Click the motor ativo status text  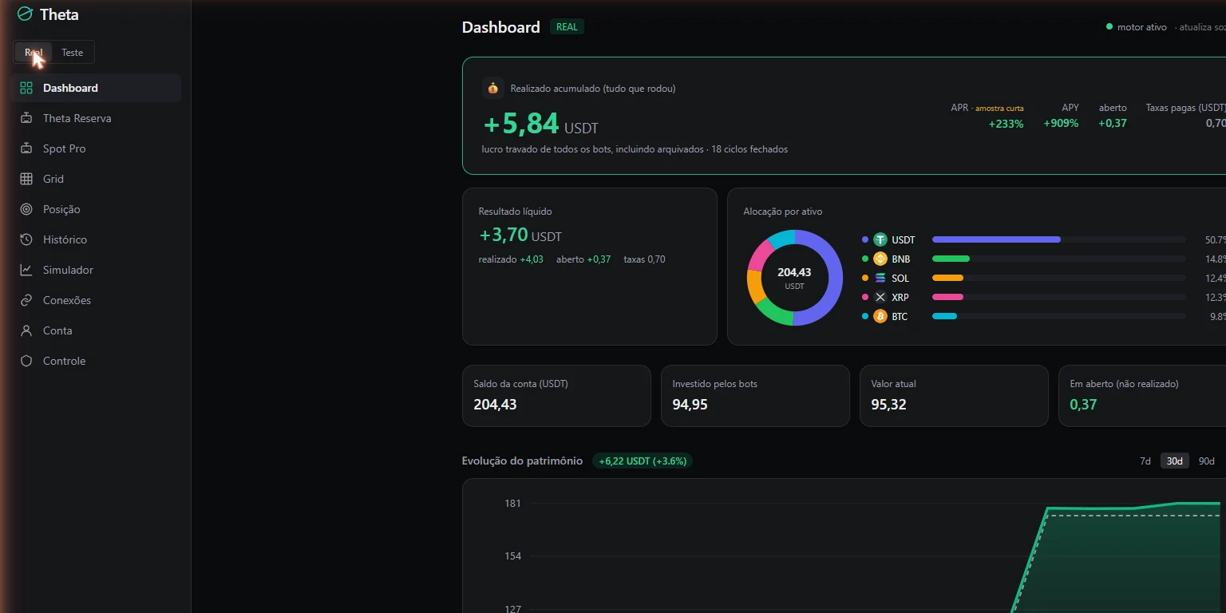point(1141,27)
